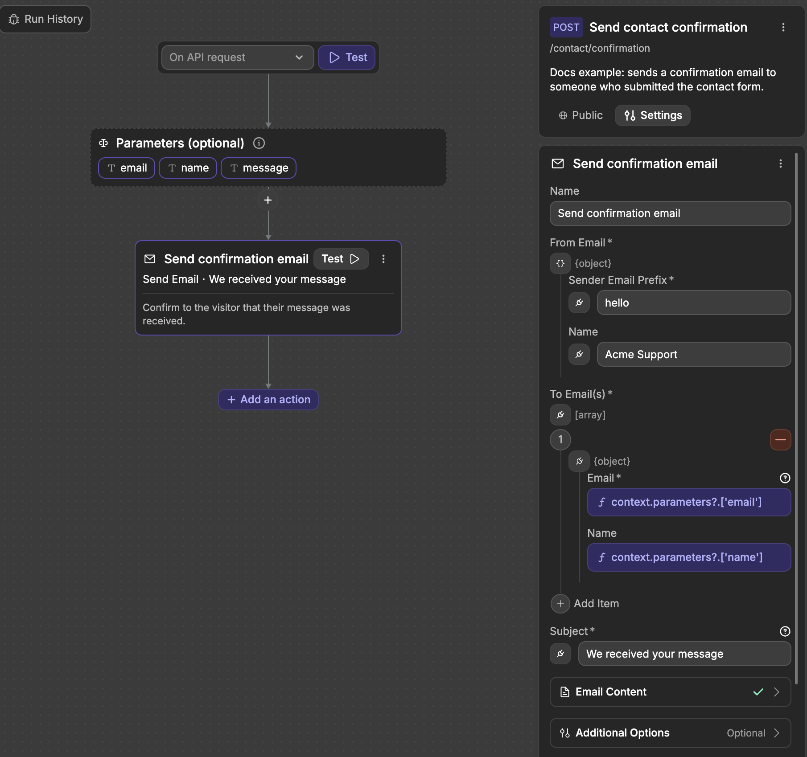Image resolution: width=807 pixels, height=757 pixels.
Task: Select the message parameter chip
Action: click(x=259, y=168)
